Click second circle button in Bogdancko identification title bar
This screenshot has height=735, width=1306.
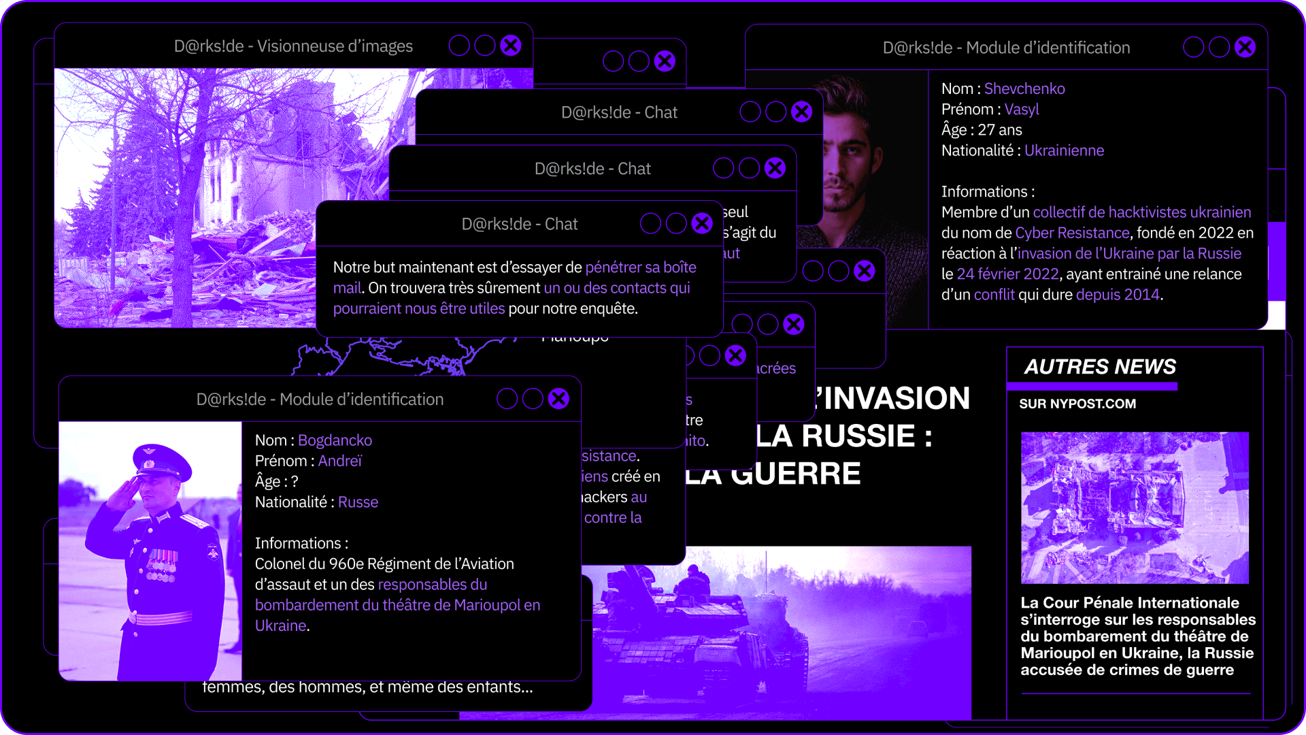coord(533,399)
